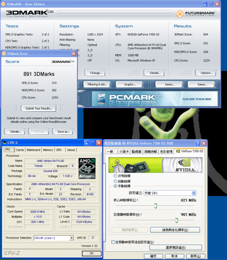Viewport: 227px width, 260px height.
Task: Click the memory clock frequency slider handle
Action: point(176,220)
